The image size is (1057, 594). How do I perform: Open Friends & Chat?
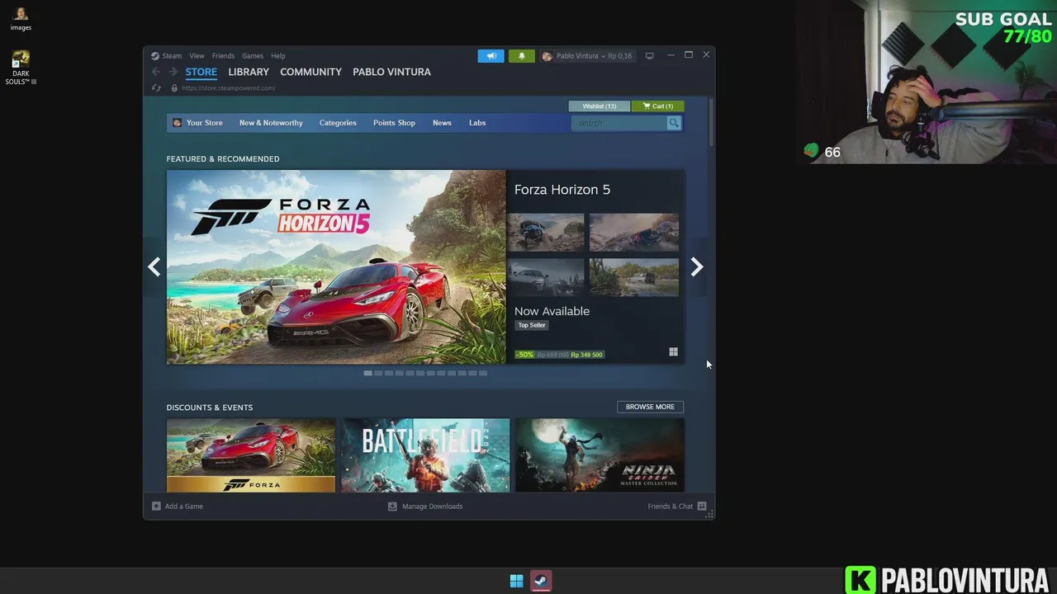(677, 507)
